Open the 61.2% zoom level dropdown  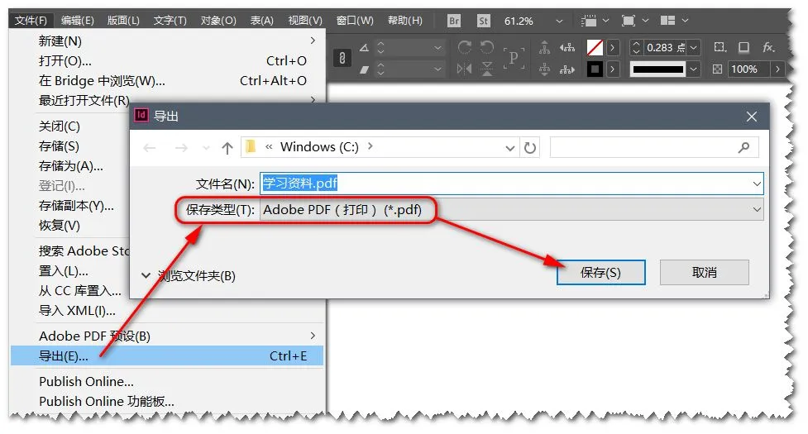pyautogui.click(x=559, y=21)
